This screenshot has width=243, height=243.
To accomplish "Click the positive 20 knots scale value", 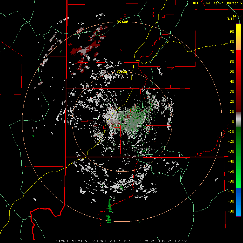I will point(232,102).
